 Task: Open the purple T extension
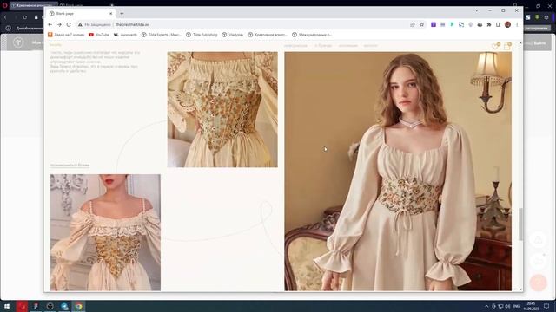coord(434,25)
